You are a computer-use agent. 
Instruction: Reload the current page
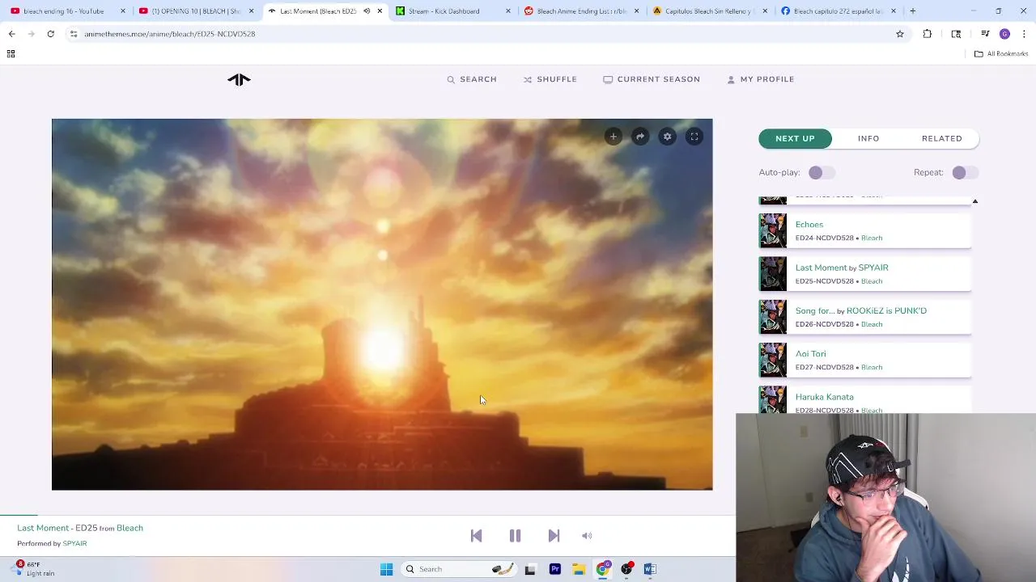point(50,34)
